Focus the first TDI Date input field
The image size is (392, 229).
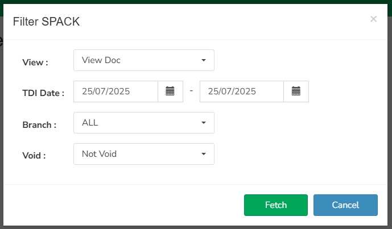click(115, 91)
